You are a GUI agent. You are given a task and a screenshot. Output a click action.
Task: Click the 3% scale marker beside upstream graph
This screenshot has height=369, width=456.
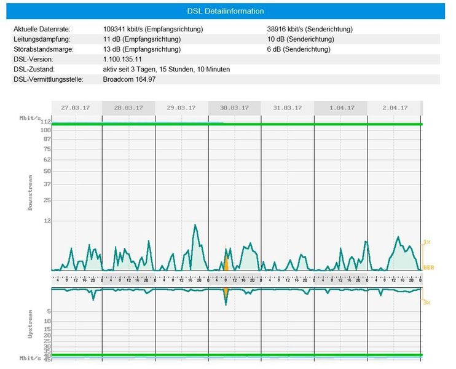(427, 301)
